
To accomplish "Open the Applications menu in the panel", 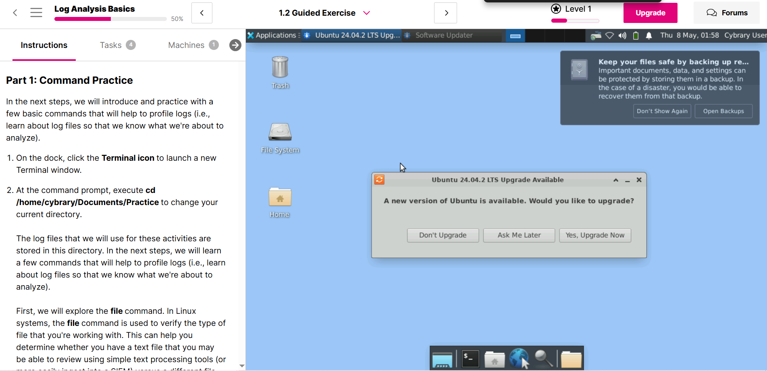I will 272,35.
